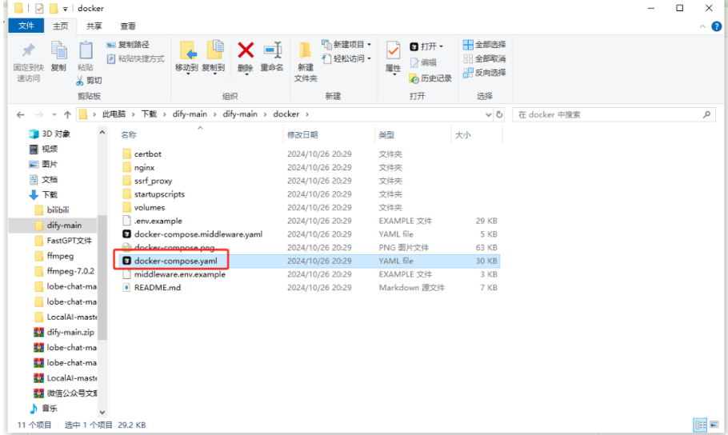
Task: Open Copy to (复制到) menu
Action: pos(214,57)
